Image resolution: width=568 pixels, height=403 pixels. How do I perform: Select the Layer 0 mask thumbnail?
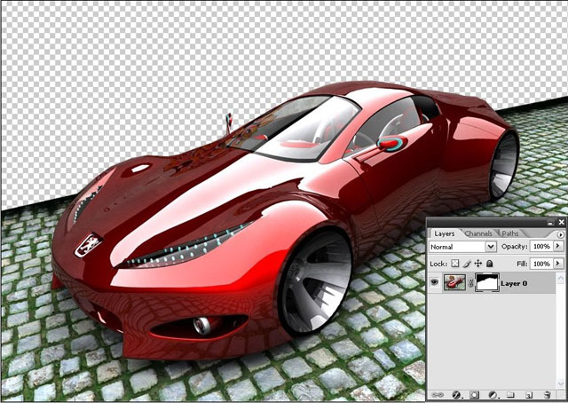click(487, 282)
